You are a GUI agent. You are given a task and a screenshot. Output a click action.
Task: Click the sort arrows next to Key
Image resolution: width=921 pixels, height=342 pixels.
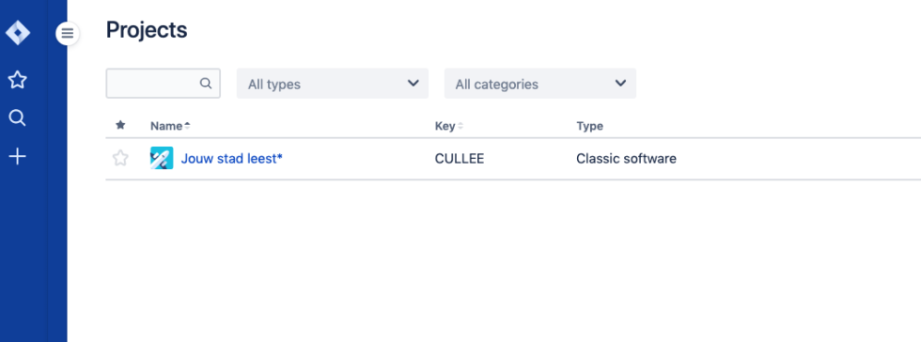pos(460,126)
